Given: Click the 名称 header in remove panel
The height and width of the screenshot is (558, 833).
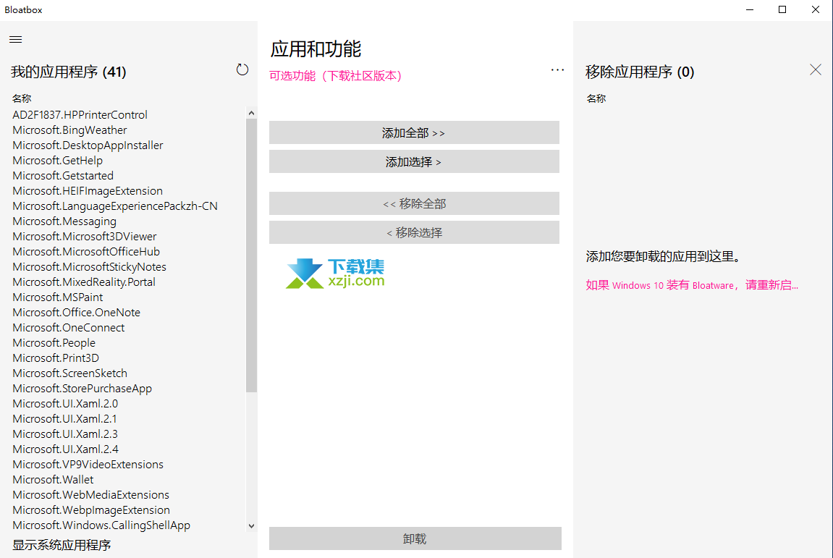Looking at the screenshot, I should [x=596, y=98].
